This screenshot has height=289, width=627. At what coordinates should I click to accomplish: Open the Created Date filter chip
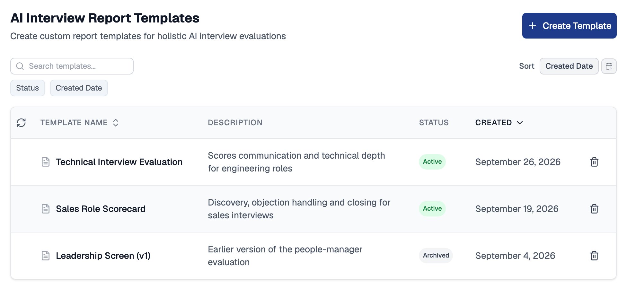pos(79,88)
